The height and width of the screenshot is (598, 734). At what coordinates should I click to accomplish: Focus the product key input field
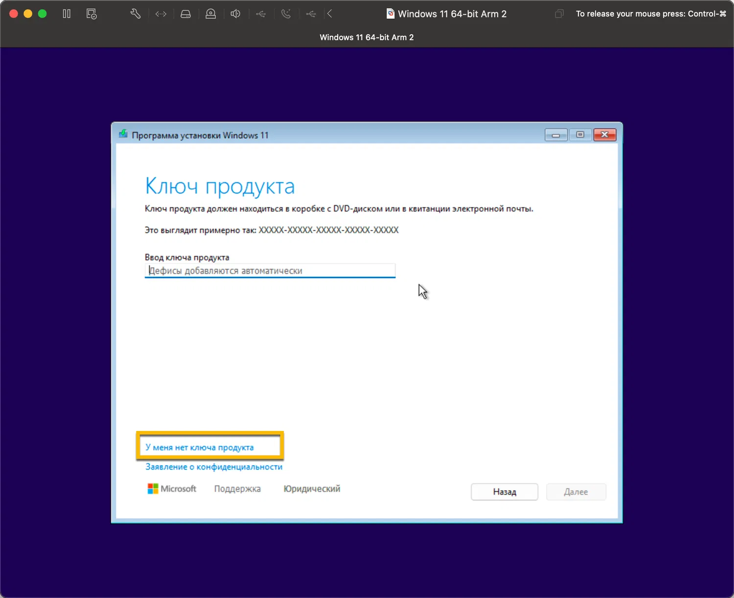click(270, 271)
